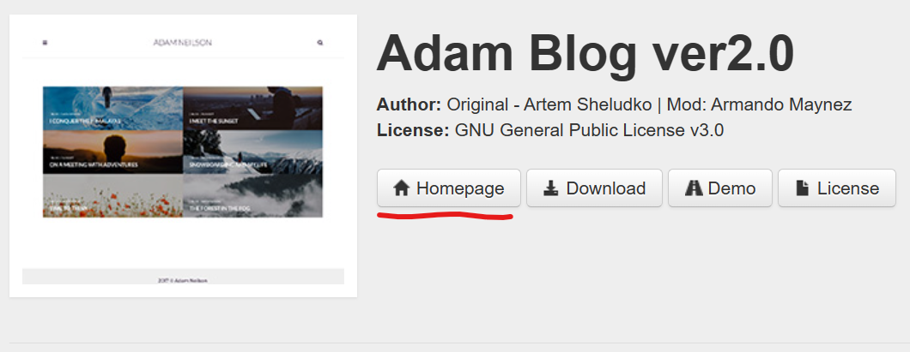Viewport: 910px width, 352px height.
Task: Select the red poppy field tile
Action: point(113,195)
